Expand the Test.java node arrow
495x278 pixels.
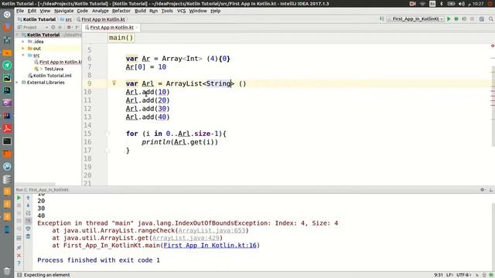pos(41,69)
